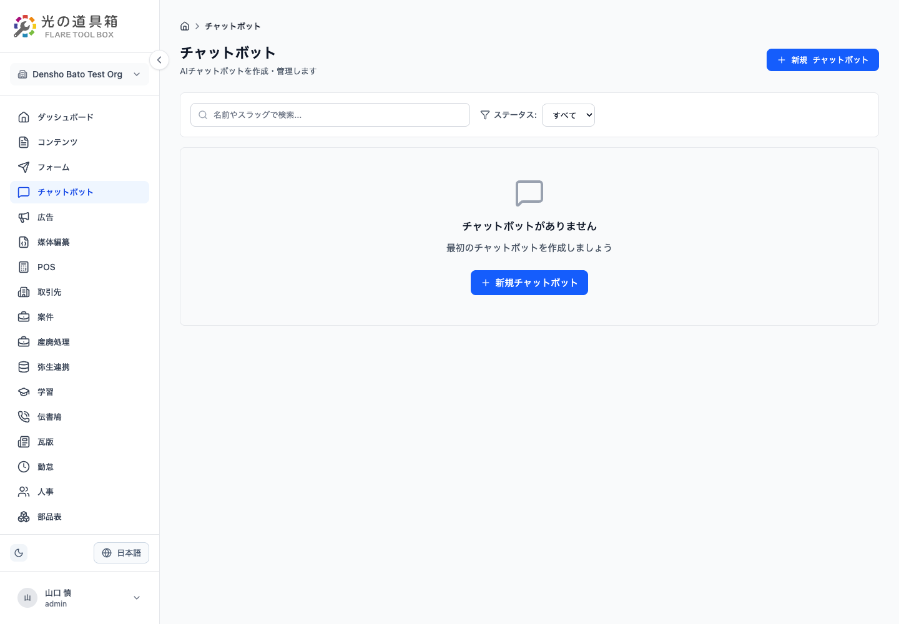Open the Densho Bato Test Org switcher
Viewport: 899px width, 624px height.
click(79, 74)
